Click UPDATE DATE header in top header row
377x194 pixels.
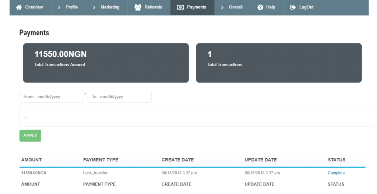pos(261,160)
